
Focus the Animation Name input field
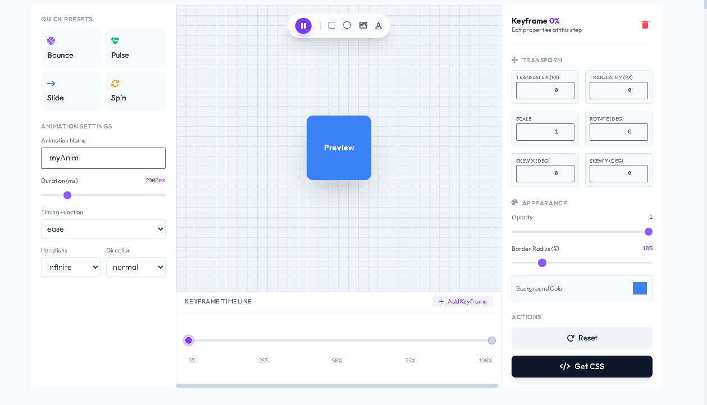coord(103,158)
